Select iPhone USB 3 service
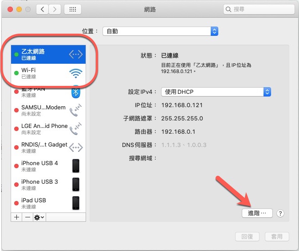 48,185
